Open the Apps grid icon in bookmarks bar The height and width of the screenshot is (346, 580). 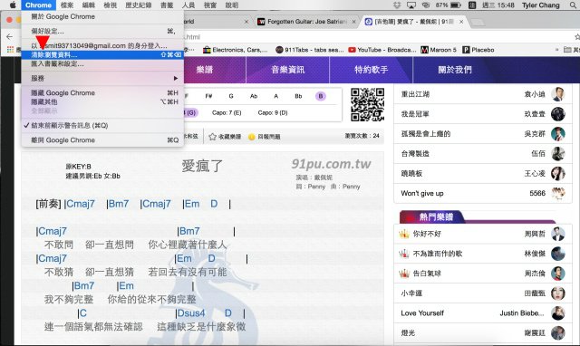click(10, 50)
